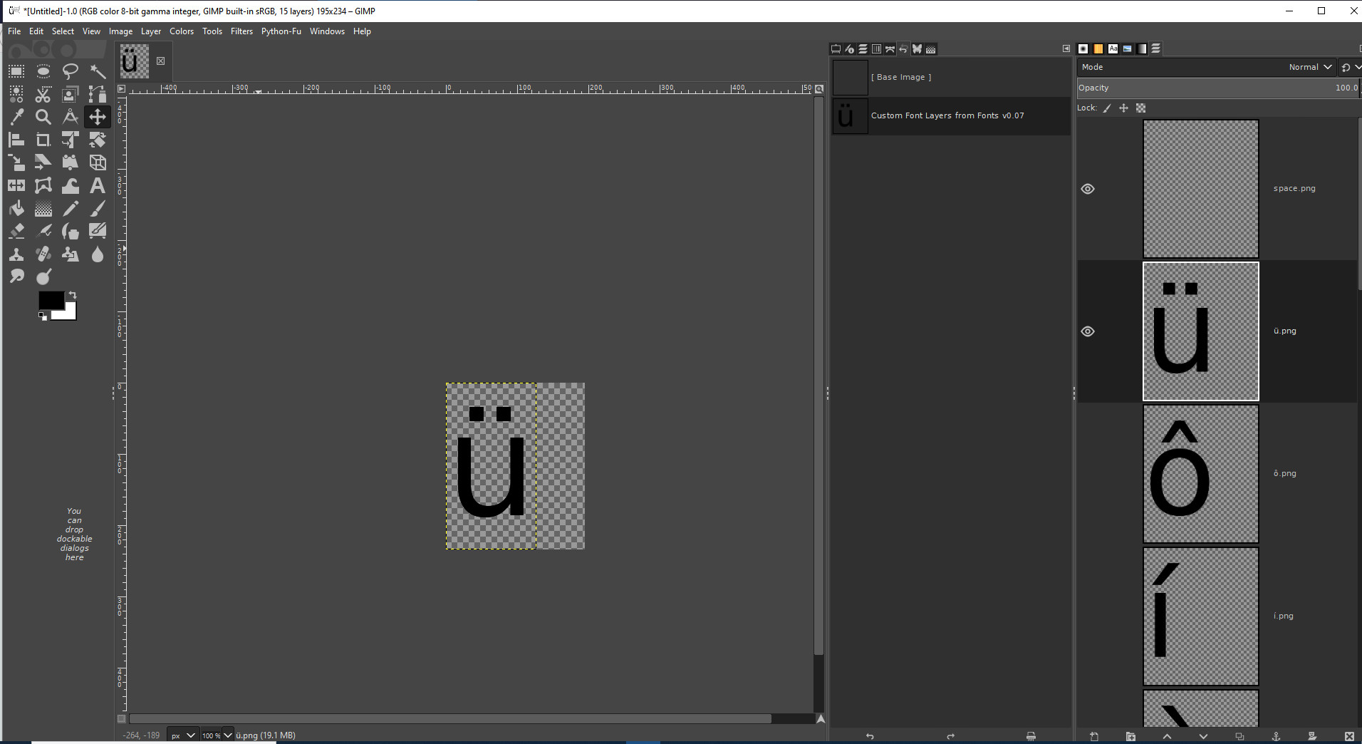Select the Eraser tool
Viewport: 1362px width, 744px height.
point(16,231)
